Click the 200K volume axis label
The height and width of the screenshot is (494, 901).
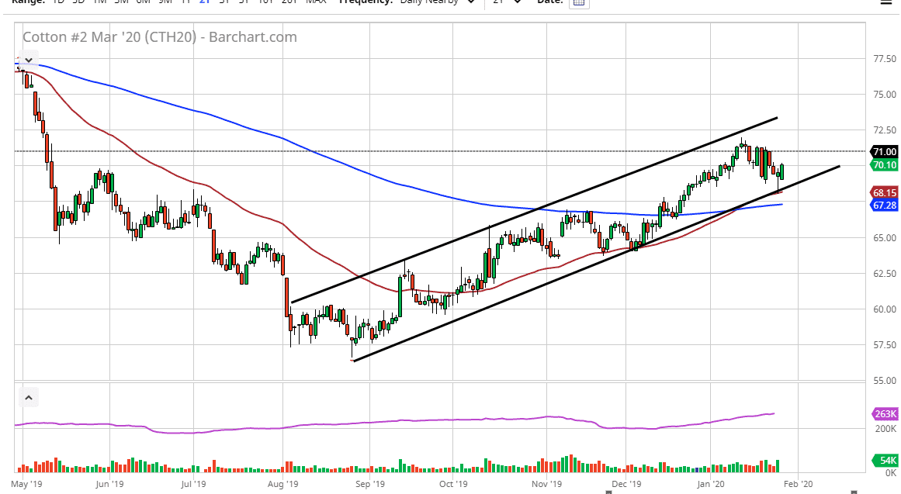pyautogui.click(x=885, y=429)
